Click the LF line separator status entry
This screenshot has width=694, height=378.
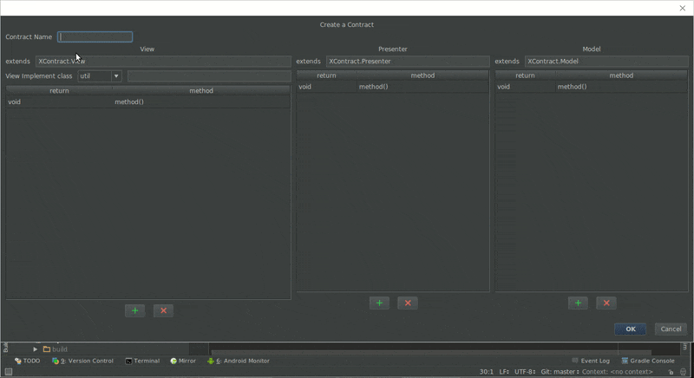[504, 372]
